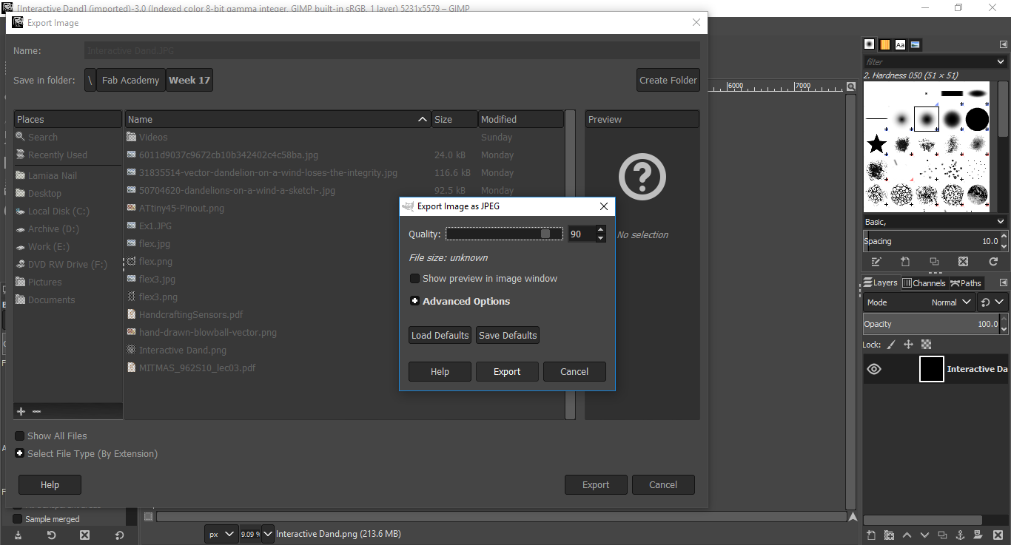Switch to the Layers tab
This screenshot has width=1011, height=545.
[x=880, y=282]
